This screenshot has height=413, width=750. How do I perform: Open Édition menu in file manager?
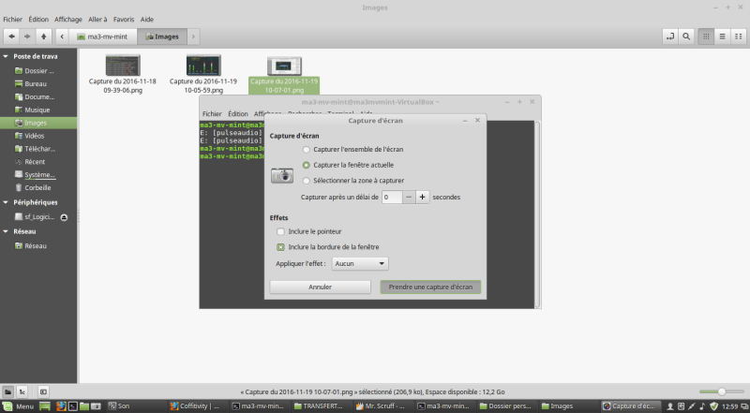(x=38, y=20)
